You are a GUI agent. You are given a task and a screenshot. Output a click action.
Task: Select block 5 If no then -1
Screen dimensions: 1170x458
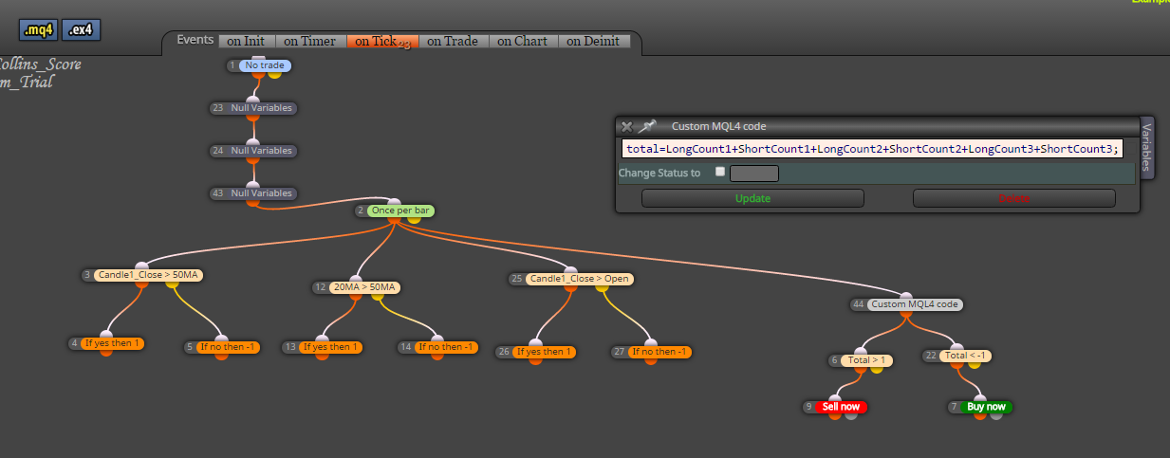(228, 347)
